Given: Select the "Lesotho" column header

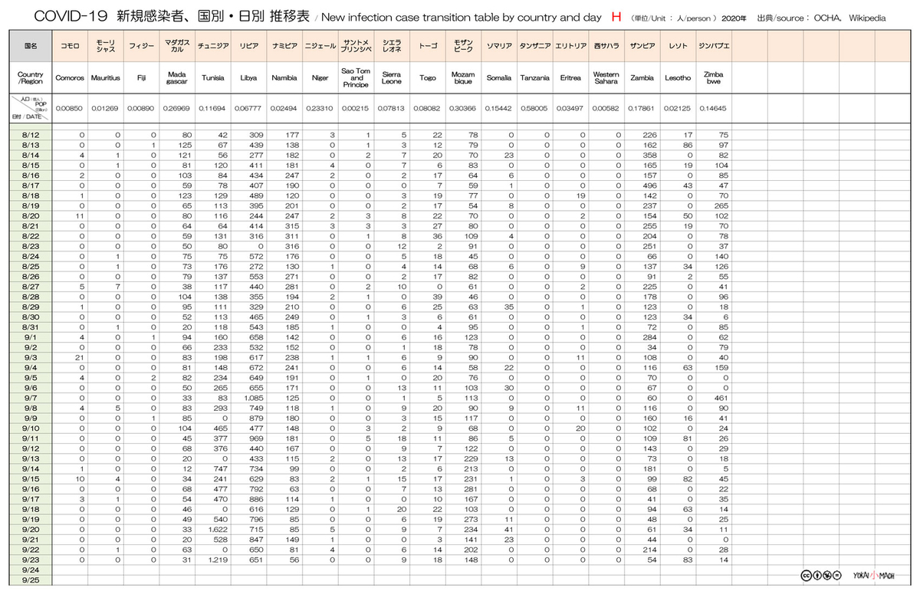Looking at the screenshot, I should click(678, 78).
